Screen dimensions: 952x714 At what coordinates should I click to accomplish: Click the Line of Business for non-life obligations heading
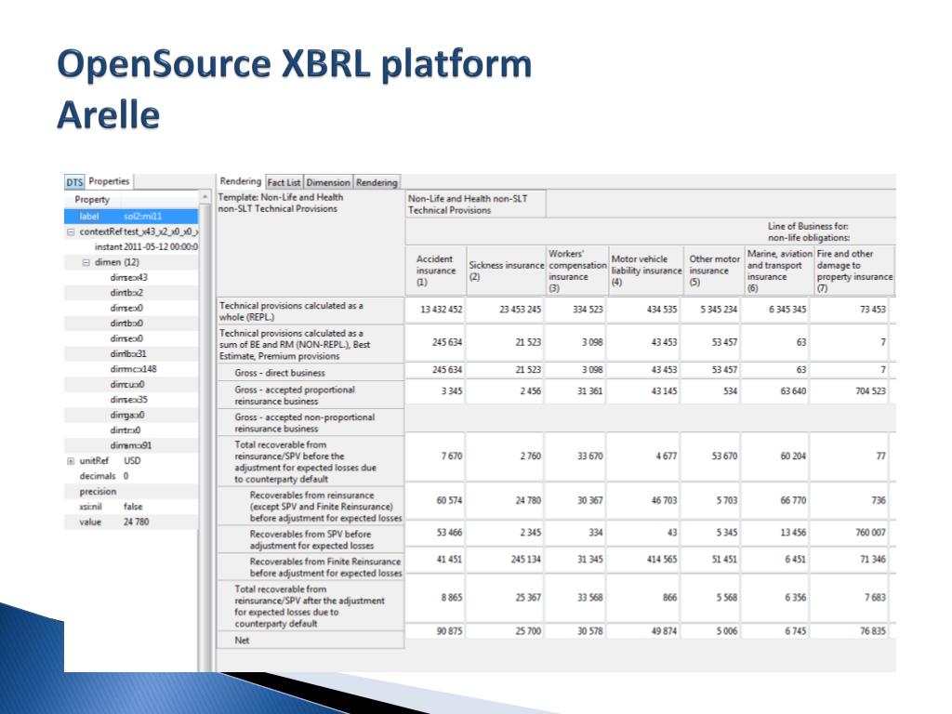tap(808, 231)
